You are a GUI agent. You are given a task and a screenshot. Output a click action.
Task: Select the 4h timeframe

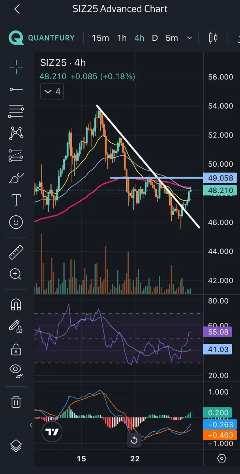coord(139,38)
